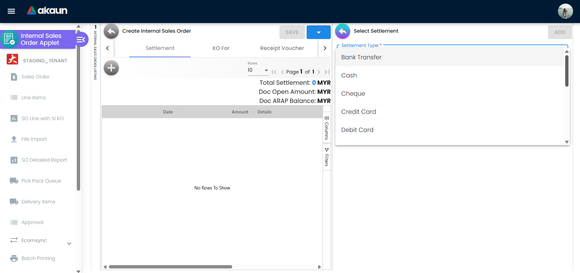
Task: Open the Filters side panel
Action: pyautogui.click(x=327, y=157)
